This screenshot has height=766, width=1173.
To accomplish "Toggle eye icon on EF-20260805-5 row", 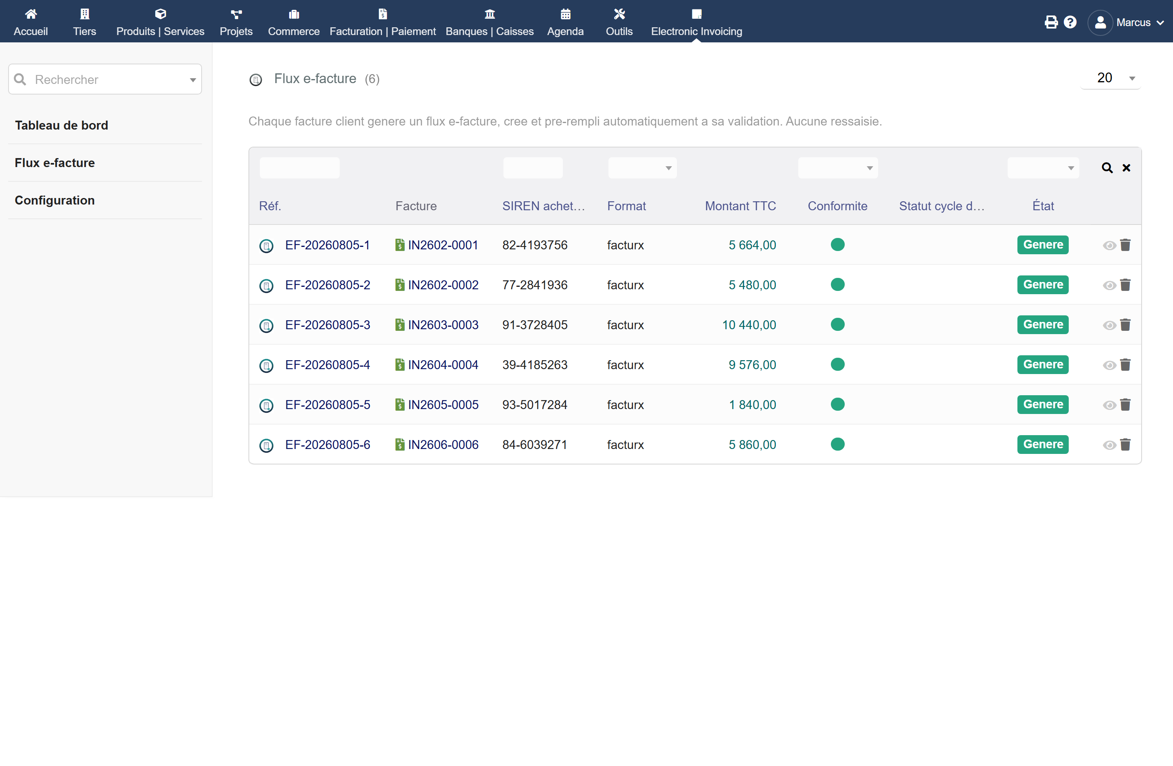I will click(x=1109, y=405).
